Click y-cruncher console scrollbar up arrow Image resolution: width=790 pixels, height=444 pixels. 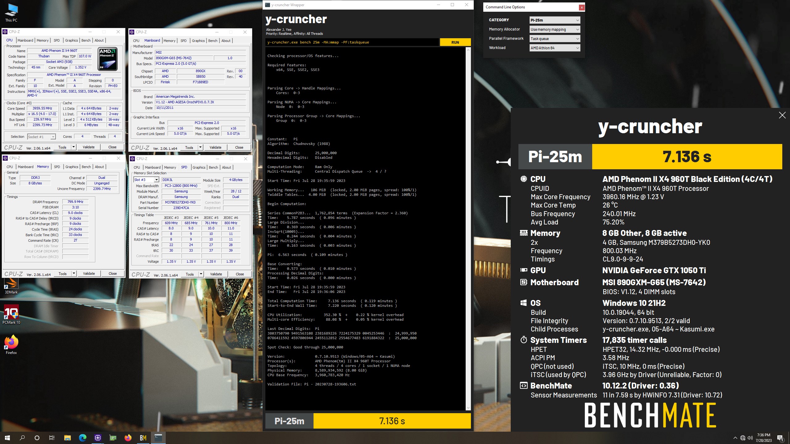468,50
